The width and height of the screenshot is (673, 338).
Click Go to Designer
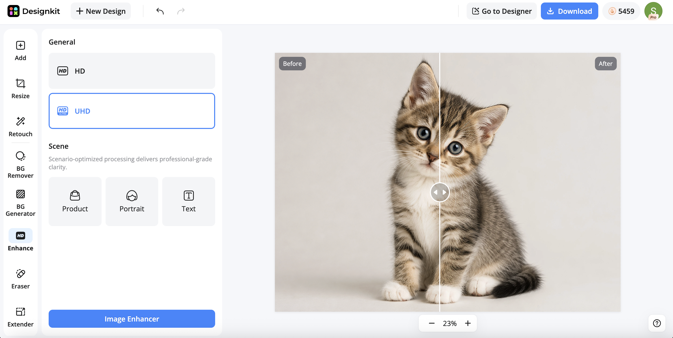pyautogui.click(x=501, y=11)
